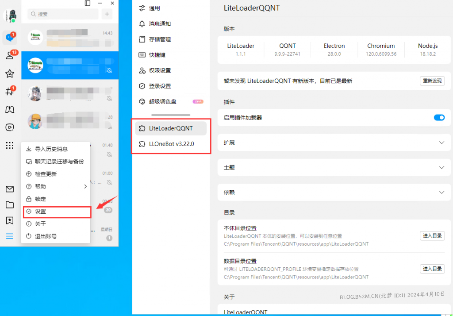Open the short video play icon
This screenshot has width=453, height=316.
click(x=10, y=127)
